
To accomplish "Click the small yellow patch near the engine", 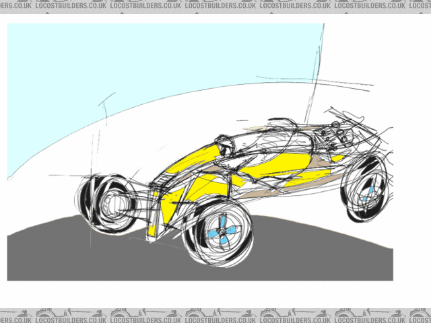I will [x=338, y=157].
